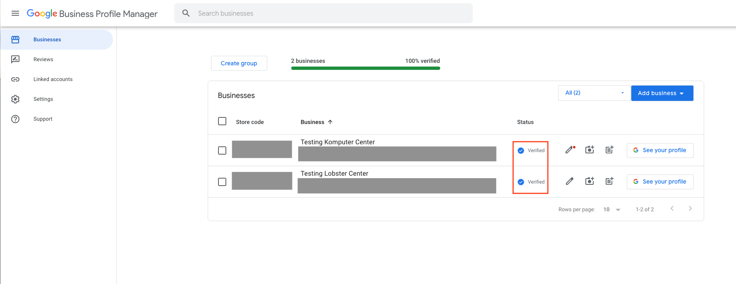Viewport: 736px width, 284px height.
Task: Open the hamburger main menu
Action: click(15, 13)
